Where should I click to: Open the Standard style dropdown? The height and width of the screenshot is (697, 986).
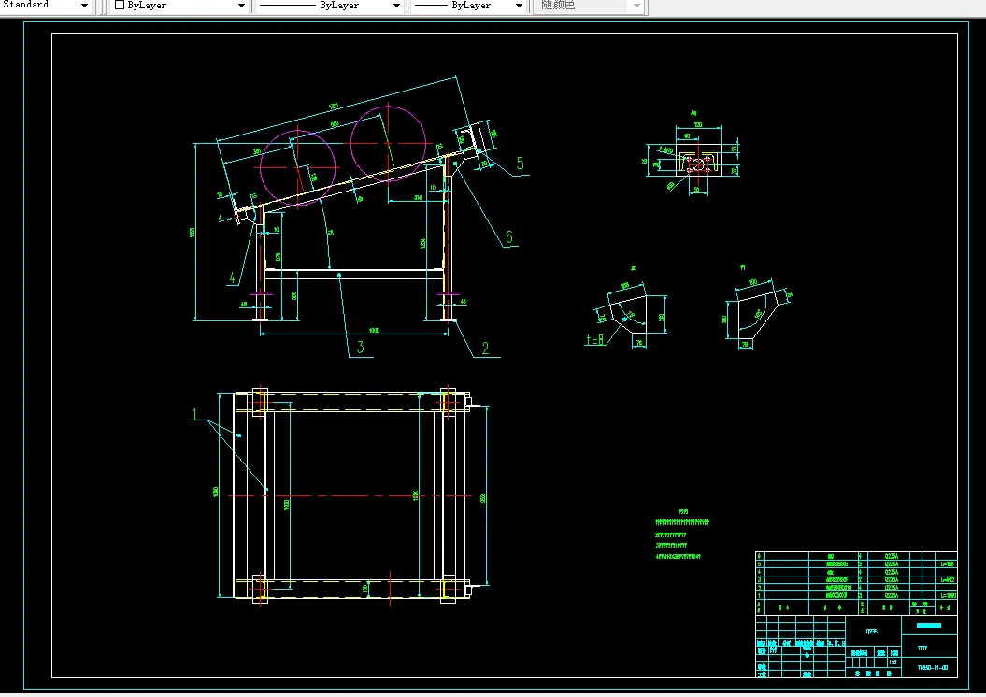45,6
